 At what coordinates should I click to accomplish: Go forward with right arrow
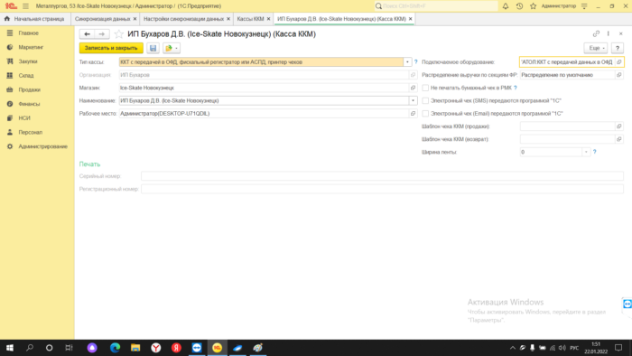pos(101,34)
